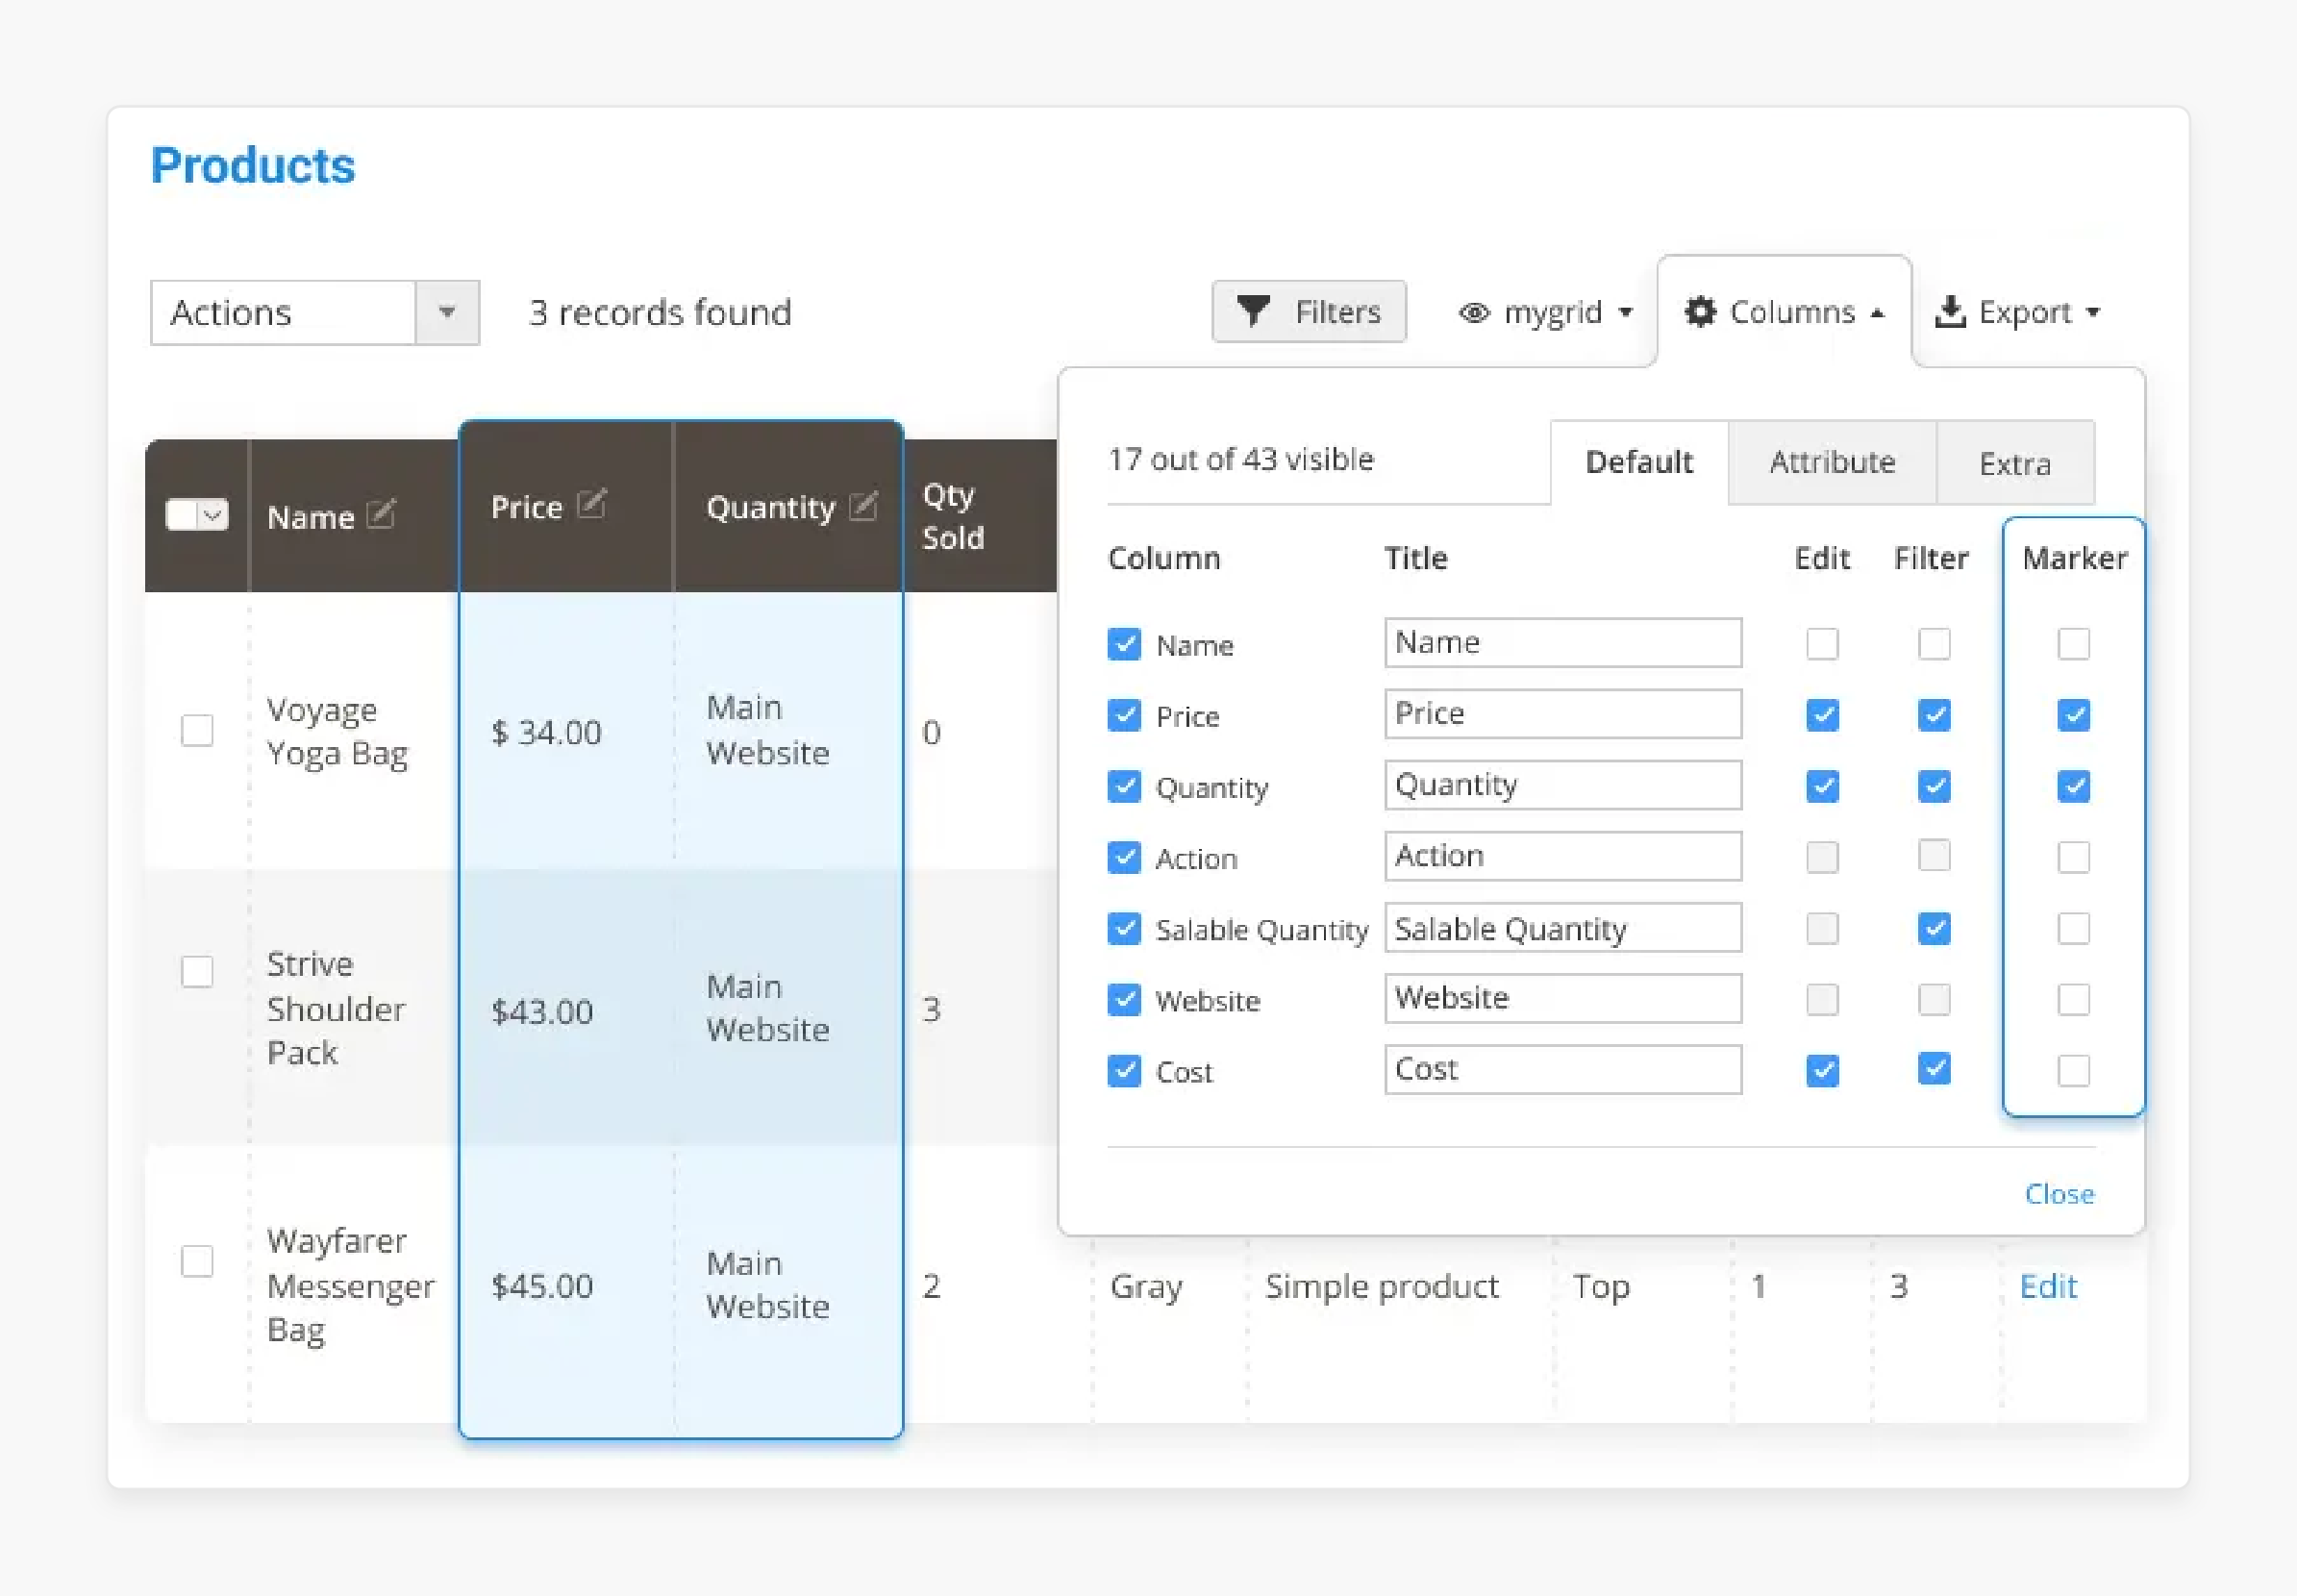Click the Simple product cell
This screenshot has width=2297, height=1596.
coord(1381,1287)
